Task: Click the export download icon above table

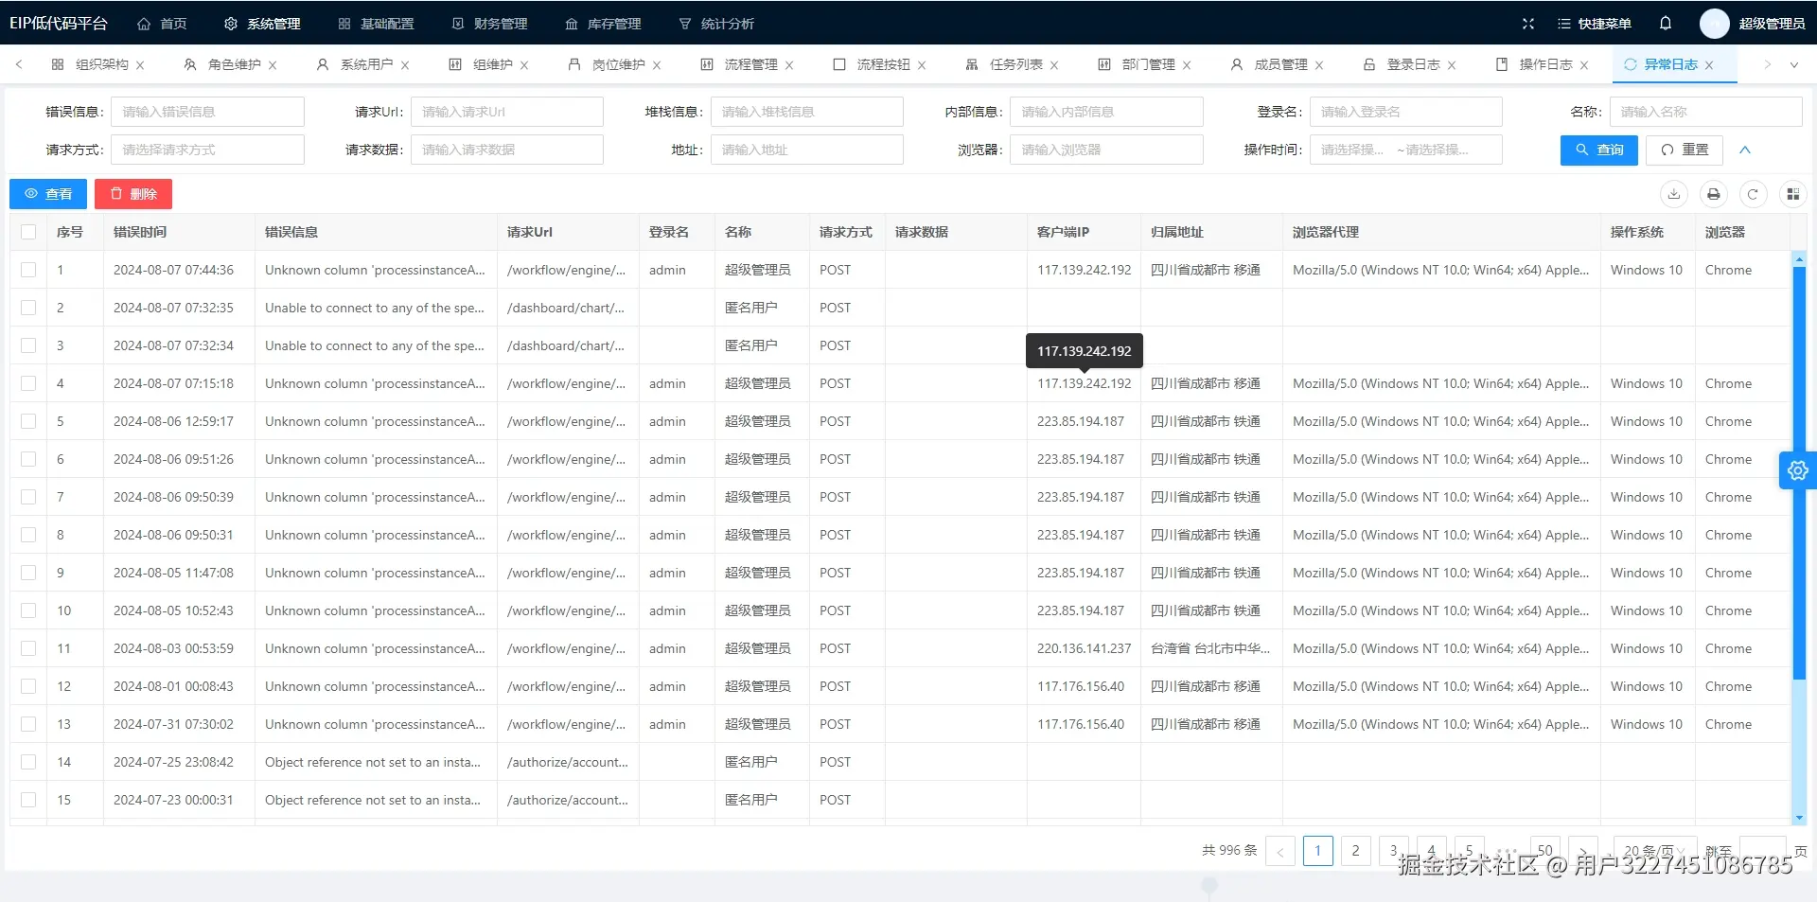Action: (x=1674, y=194)
